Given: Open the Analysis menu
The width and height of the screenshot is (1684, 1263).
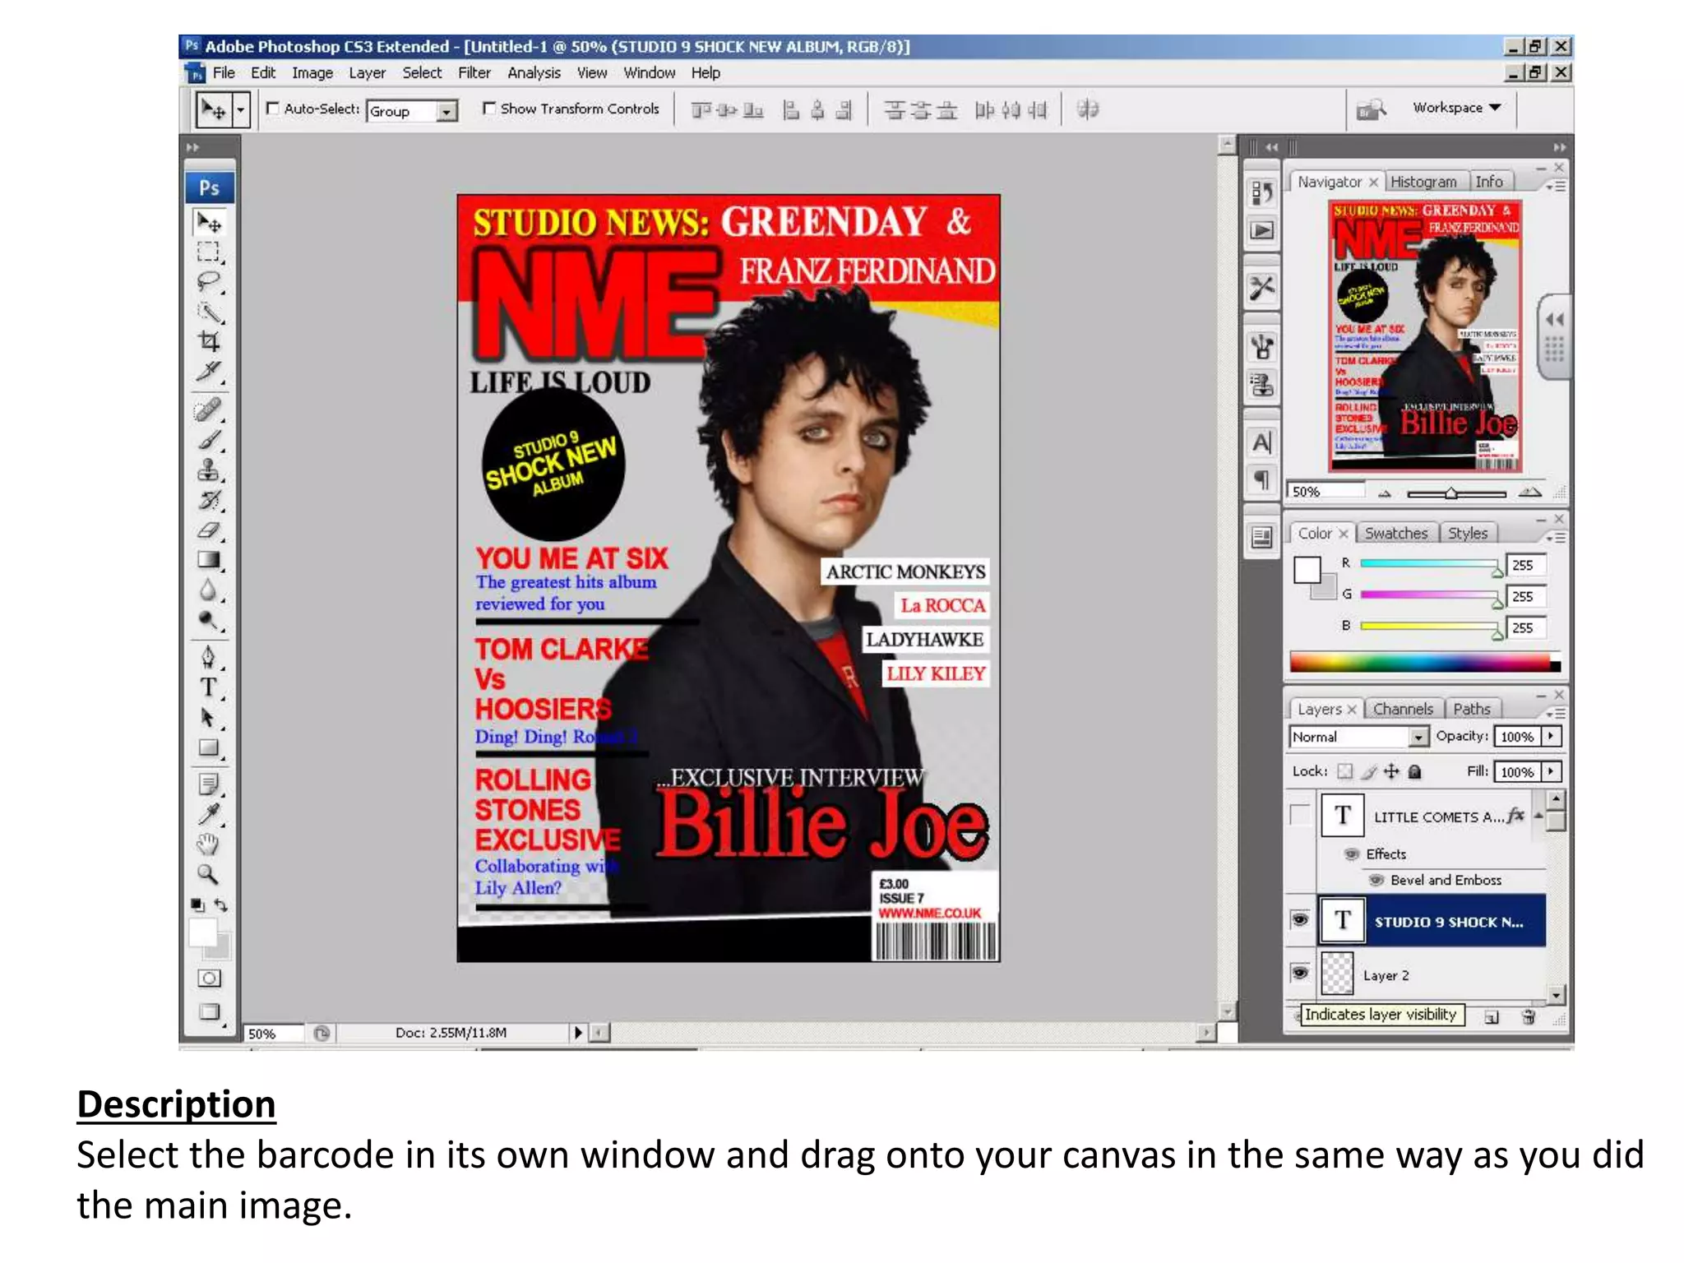Looking at the screenshot, I should [x=534, y=73].
